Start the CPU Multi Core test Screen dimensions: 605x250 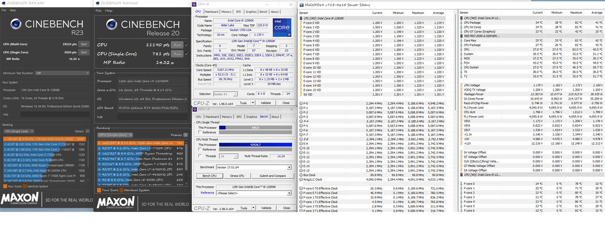pyautogui.click(x=84, y=44)
